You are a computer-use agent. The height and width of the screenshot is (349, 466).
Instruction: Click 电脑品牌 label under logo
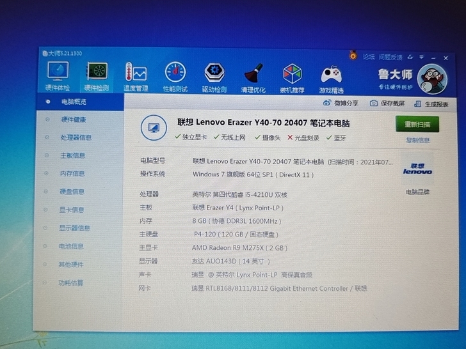(417, 192)
